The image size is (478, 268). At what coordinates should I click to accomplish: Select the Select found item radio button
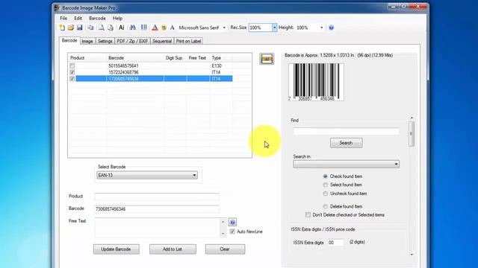pyautogui.click(x=326, y=185)
